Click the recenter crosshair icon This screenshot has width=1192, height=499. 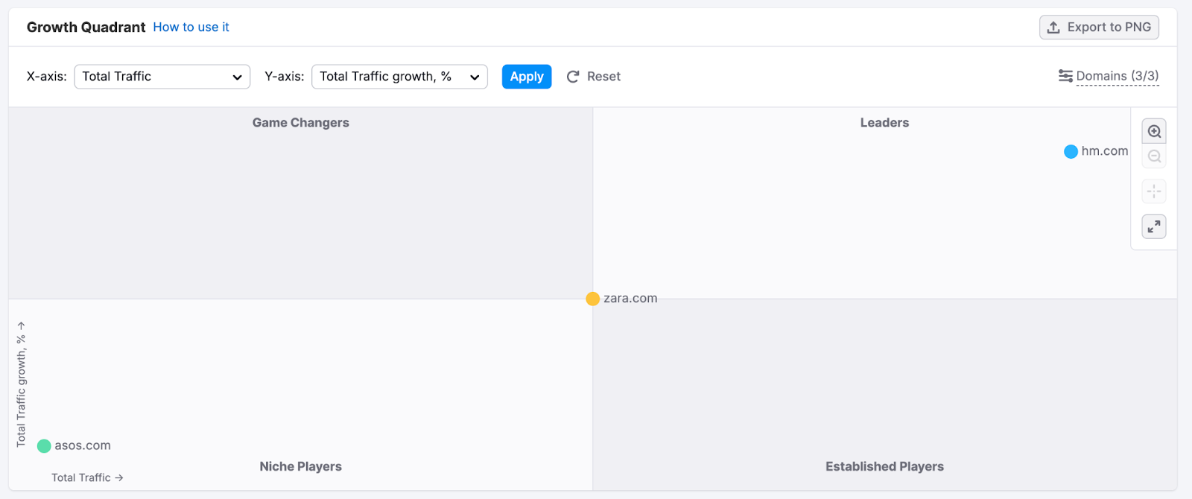pos(1154,191)
